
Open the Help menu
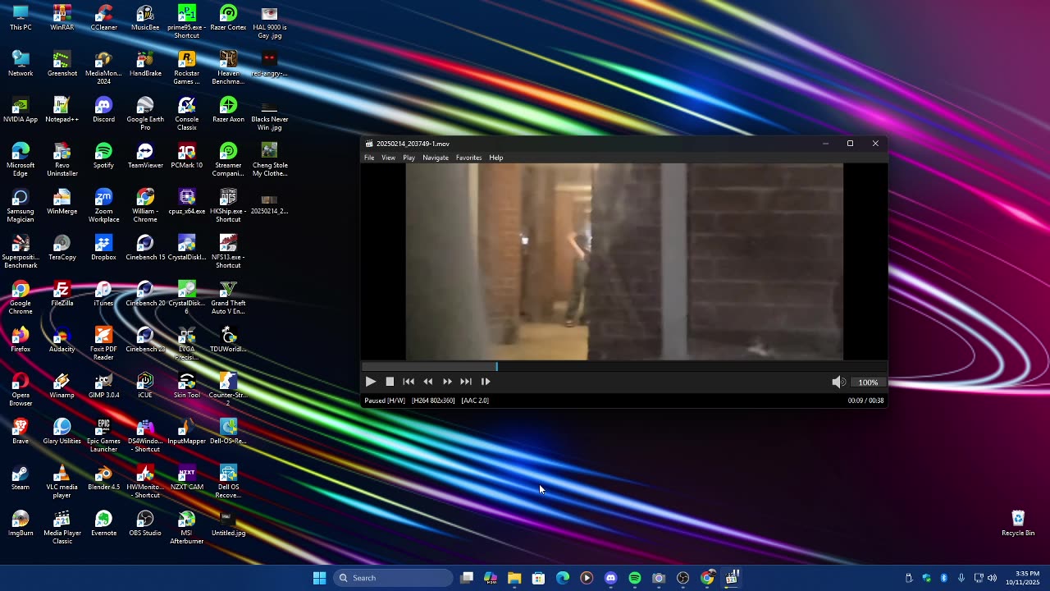pyautogui.click(x=496, y=158)
